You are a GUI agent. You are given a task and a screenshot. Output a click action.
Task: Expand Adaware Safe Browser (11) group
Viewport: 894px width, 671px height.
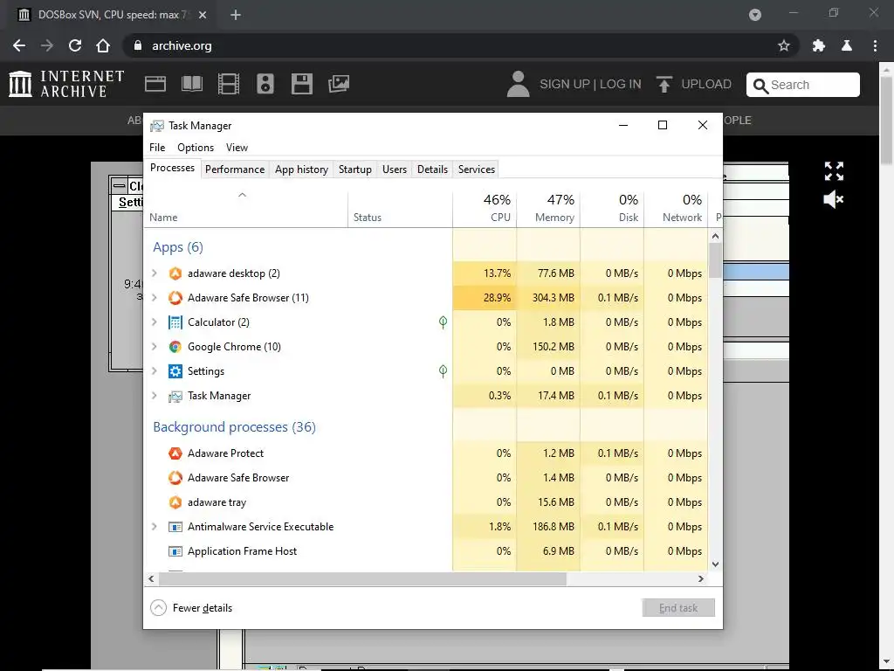coord(154,298)
